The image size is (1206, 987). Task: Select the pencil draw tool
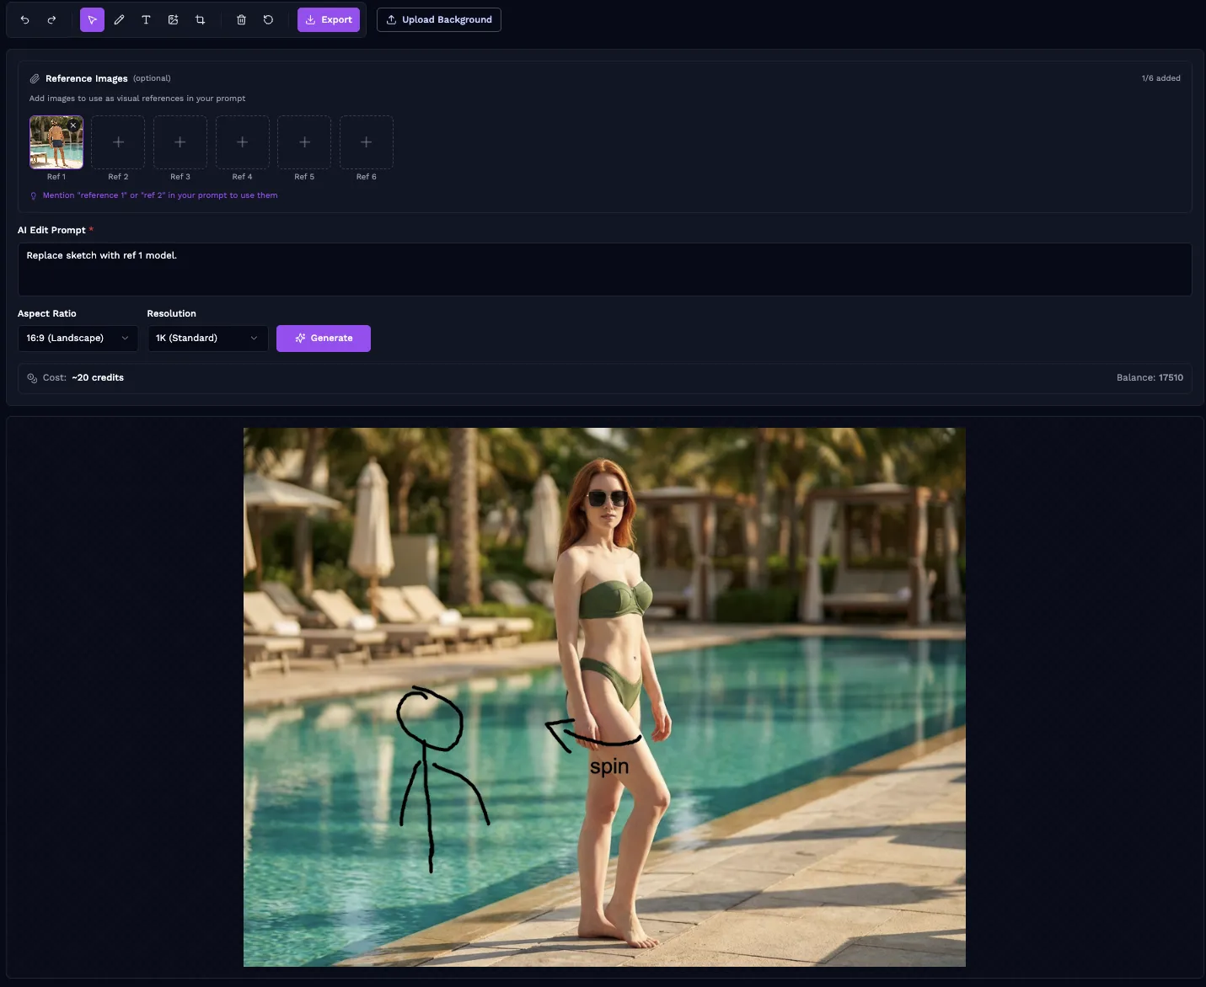(x=119, y=20)
